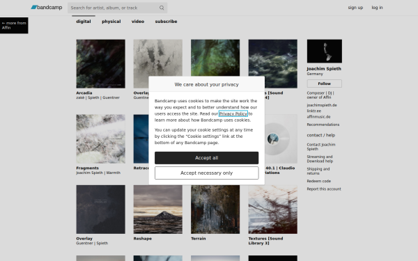Click the Bandcamp logo
The width and height of the screenshot is (418, 261).
coord(47,8)
